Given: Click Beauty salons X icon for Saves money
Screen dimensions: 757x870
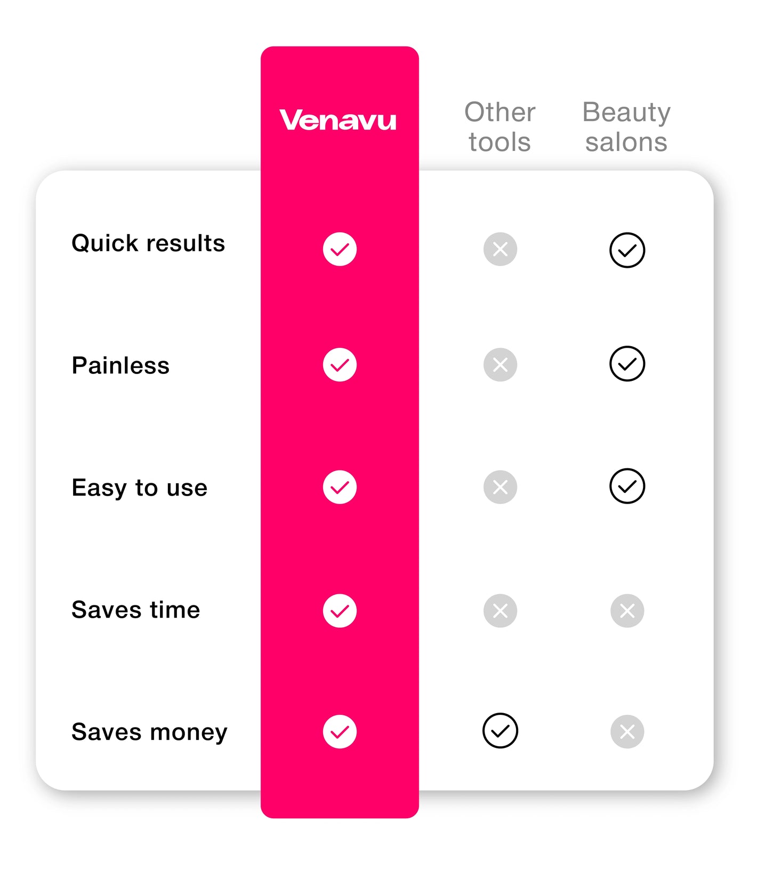Looking at the screenshot, I should (627, 732).
